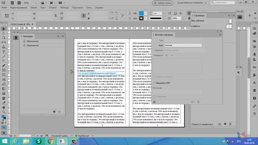The image size is (258, 145).
Task: Open the Bookmarks panel flyout menu
Action: [63, 36]
